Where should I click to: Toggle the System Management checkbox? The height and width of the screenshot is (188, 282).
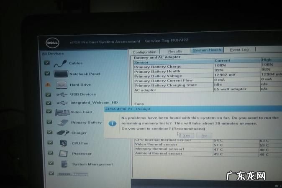(51, 163)
